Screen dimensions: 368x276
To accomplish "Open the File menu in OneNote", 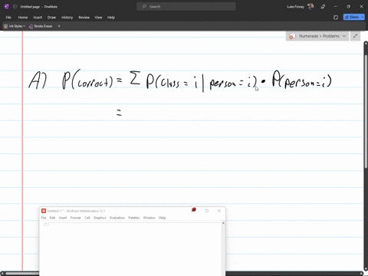I will (x=8, y=18).
